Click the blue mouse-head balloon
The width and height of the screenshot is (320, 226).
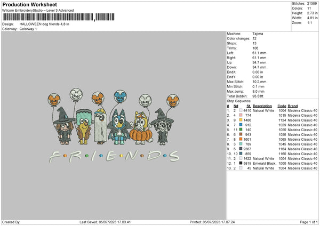[x=120, y=96]
